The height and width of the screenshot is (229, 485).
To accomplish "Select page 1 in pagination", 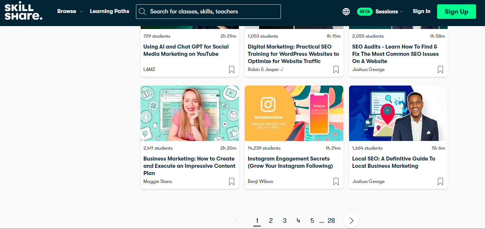I will pyautogui.click(x=257, y=221).
